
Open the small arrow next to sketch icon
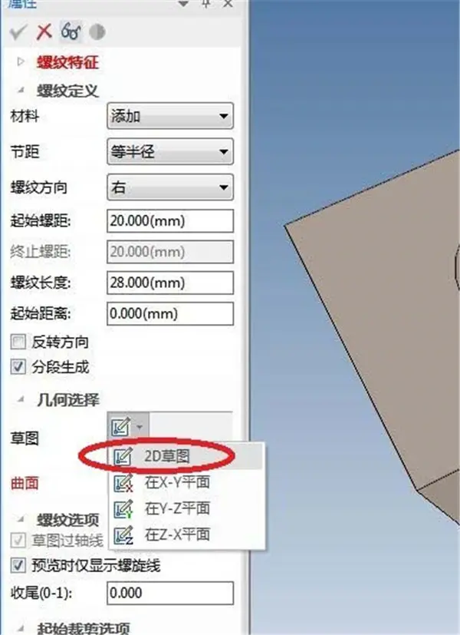pos(140,427)
